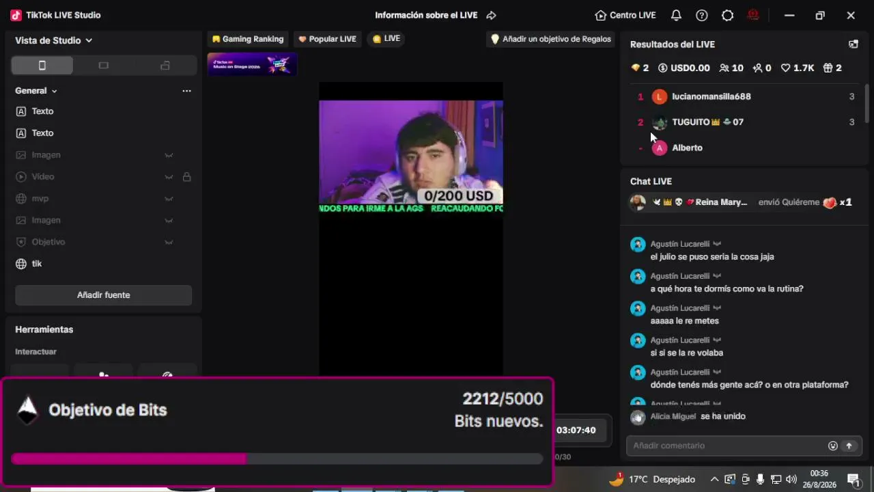The image size is (874, 492).
Task: Click the new followers stat showing 0
Action: [x=761, y=68]
